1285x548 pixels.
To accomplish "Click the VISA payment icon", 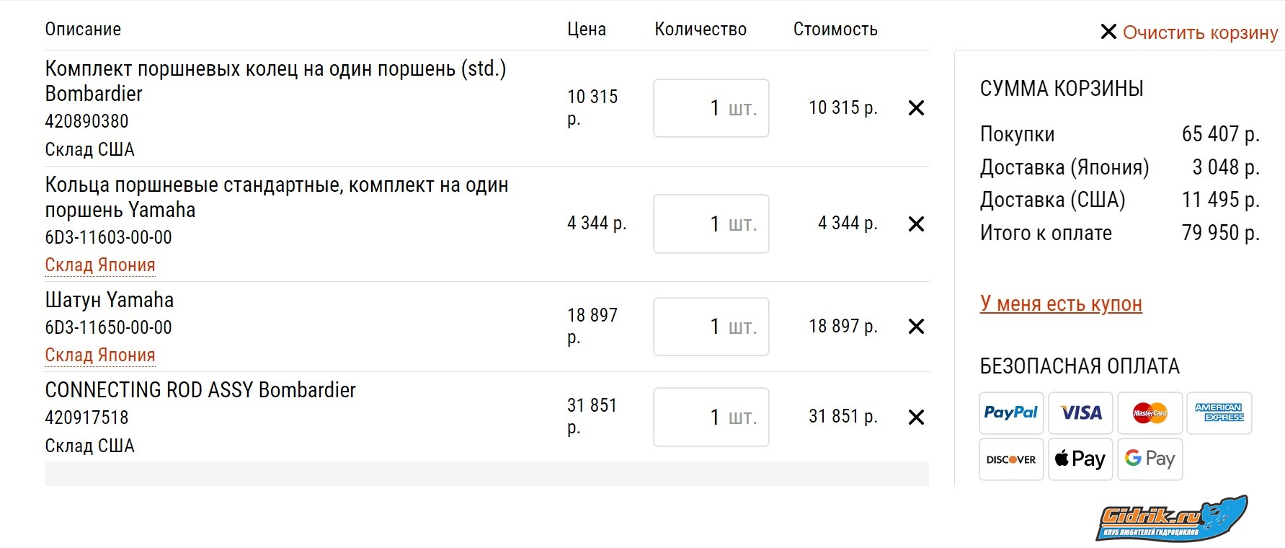I will 1080,413.
